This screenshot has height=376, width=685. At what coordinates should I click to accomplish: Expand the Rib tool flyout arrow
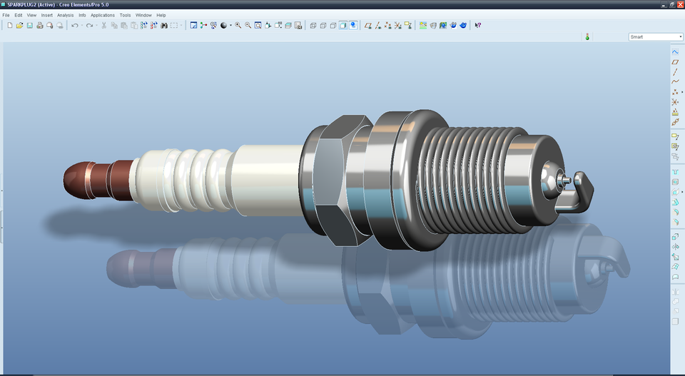coord(682,192)
